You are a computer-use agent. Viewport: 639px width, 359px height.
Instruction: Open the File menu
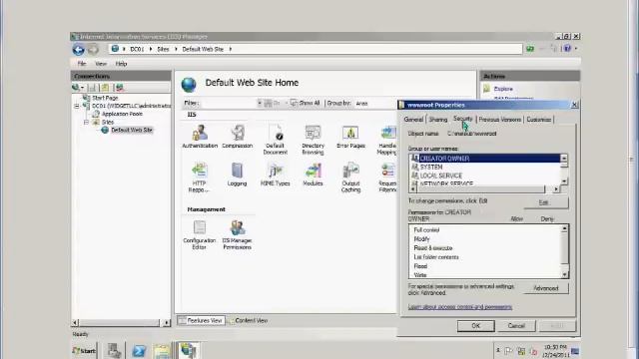coord(82,64)
